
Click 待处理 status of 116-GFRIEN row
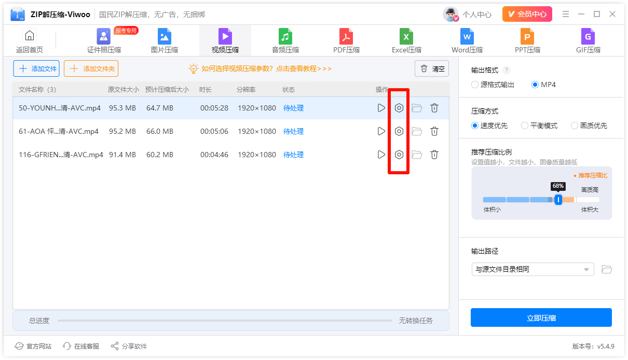click(293, 155)
